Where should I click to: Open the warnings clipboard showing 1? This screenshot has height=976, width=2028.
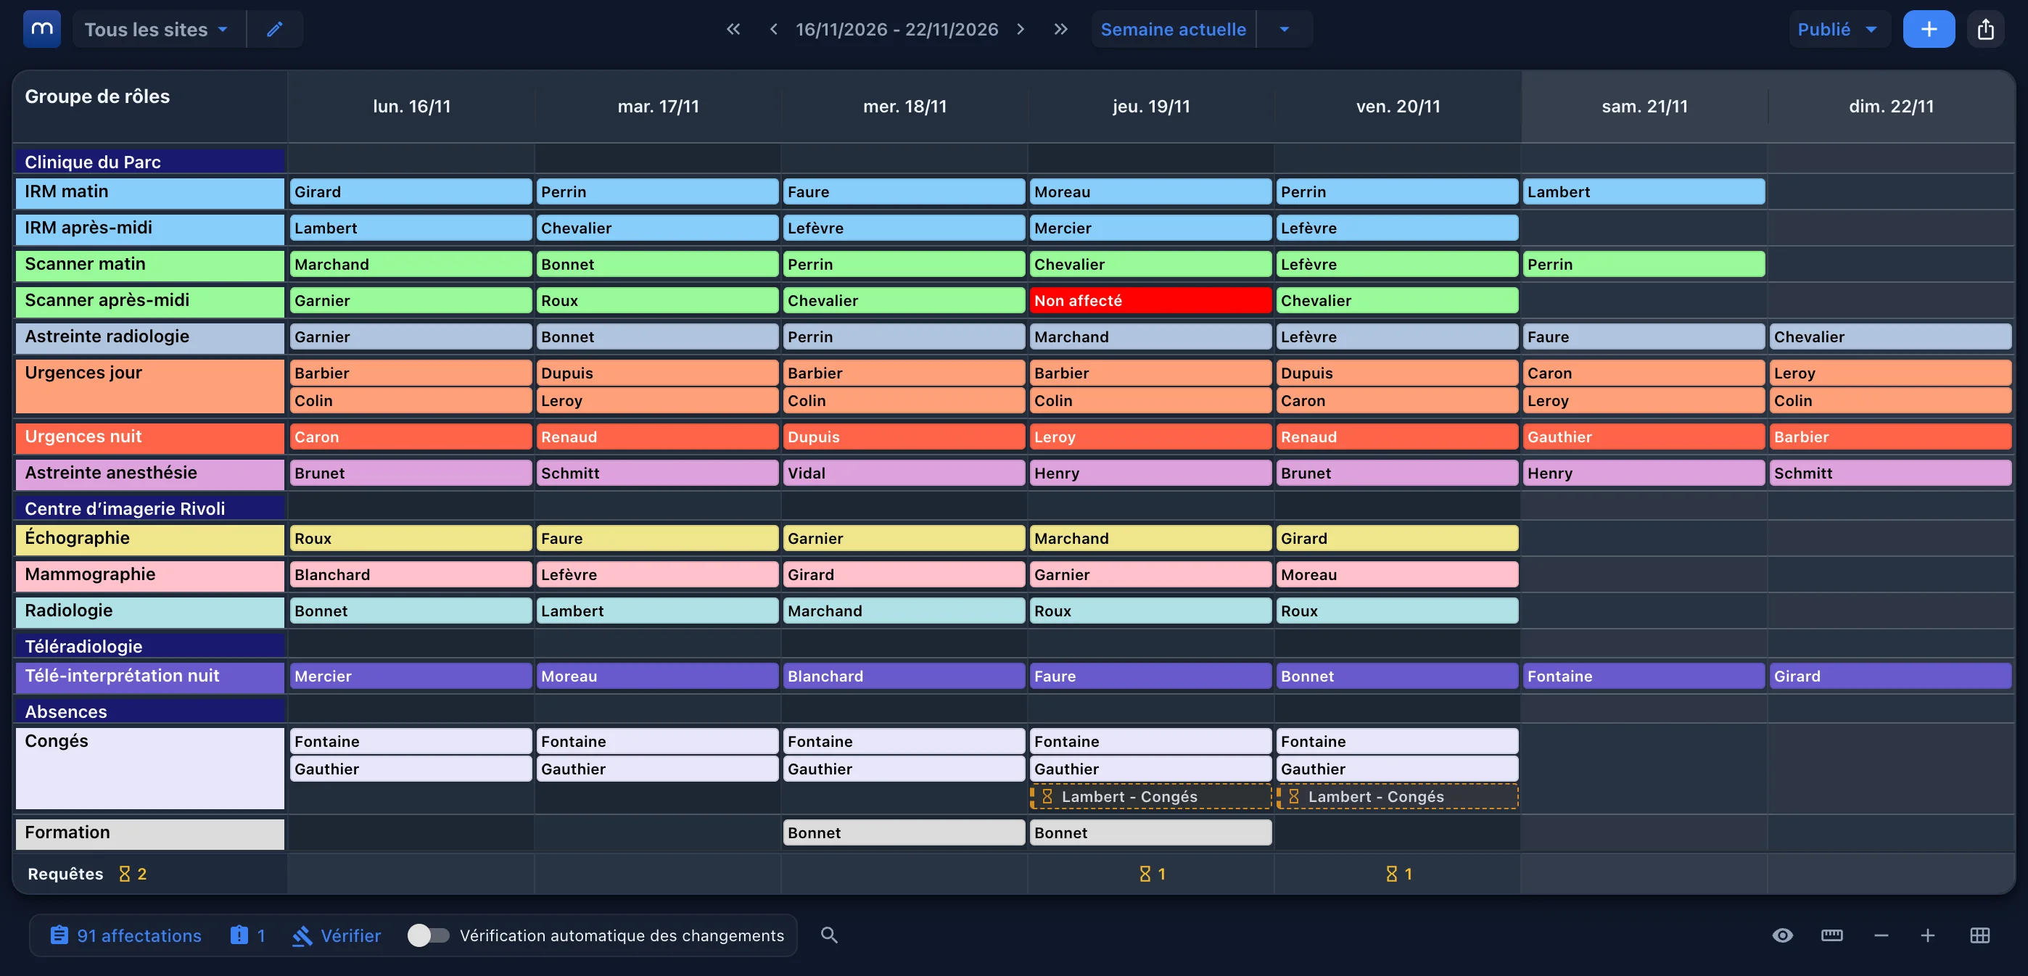(x=247, y=935)
